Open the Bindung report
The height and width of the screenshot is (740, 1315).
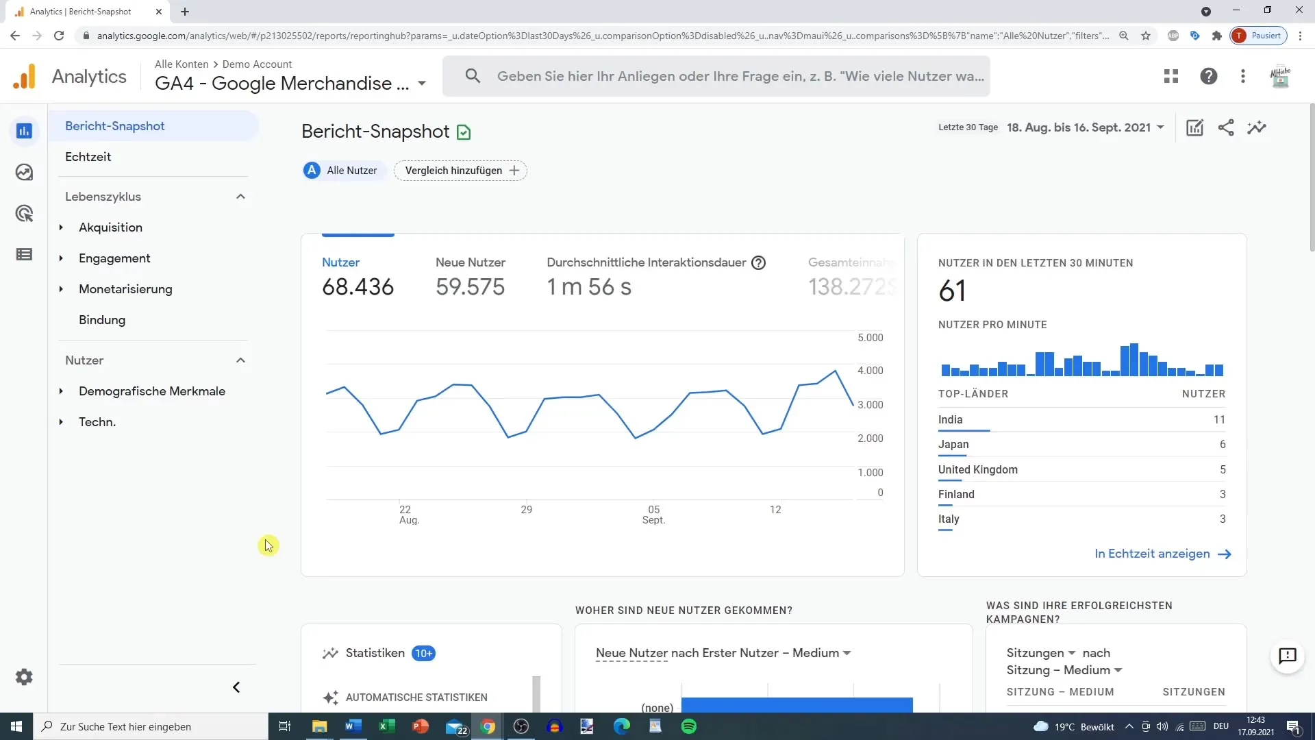click(x=102, y=320)
